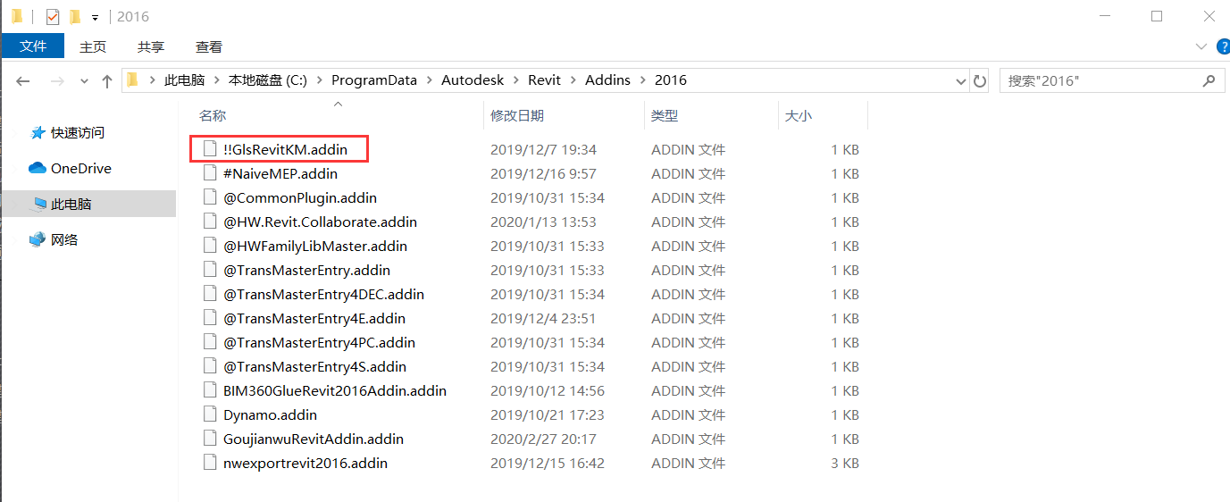Expand chevron after Addins in address path
The width and height of the screenshot is (1230, 502).
coord(642,80)
